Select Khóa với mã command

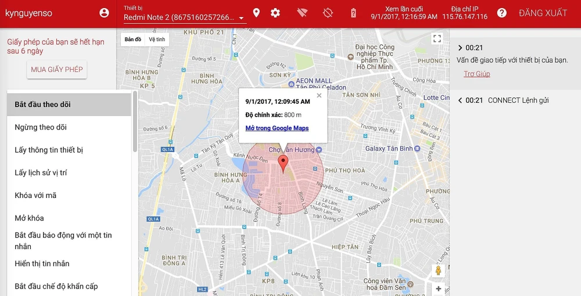pos(69,196)
